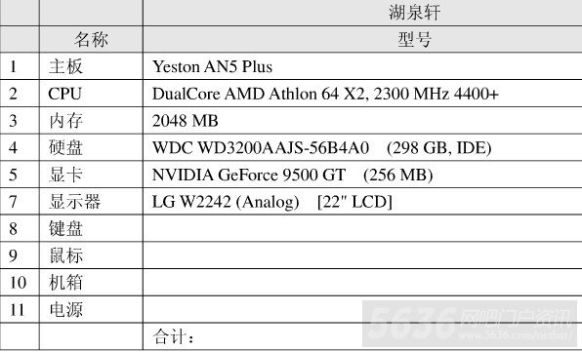Click the 湖泉轩 header cell
This screenshot has height=352, width=582.
tap(362, 13)
